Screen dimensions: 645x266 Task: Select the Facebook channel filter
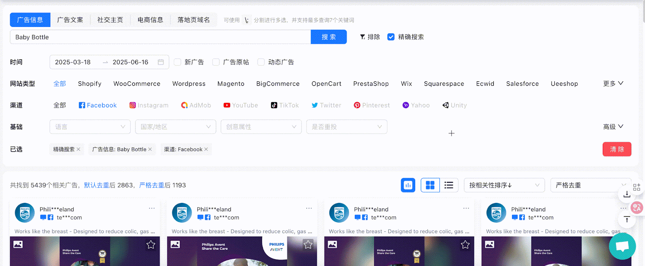[98, 105]
